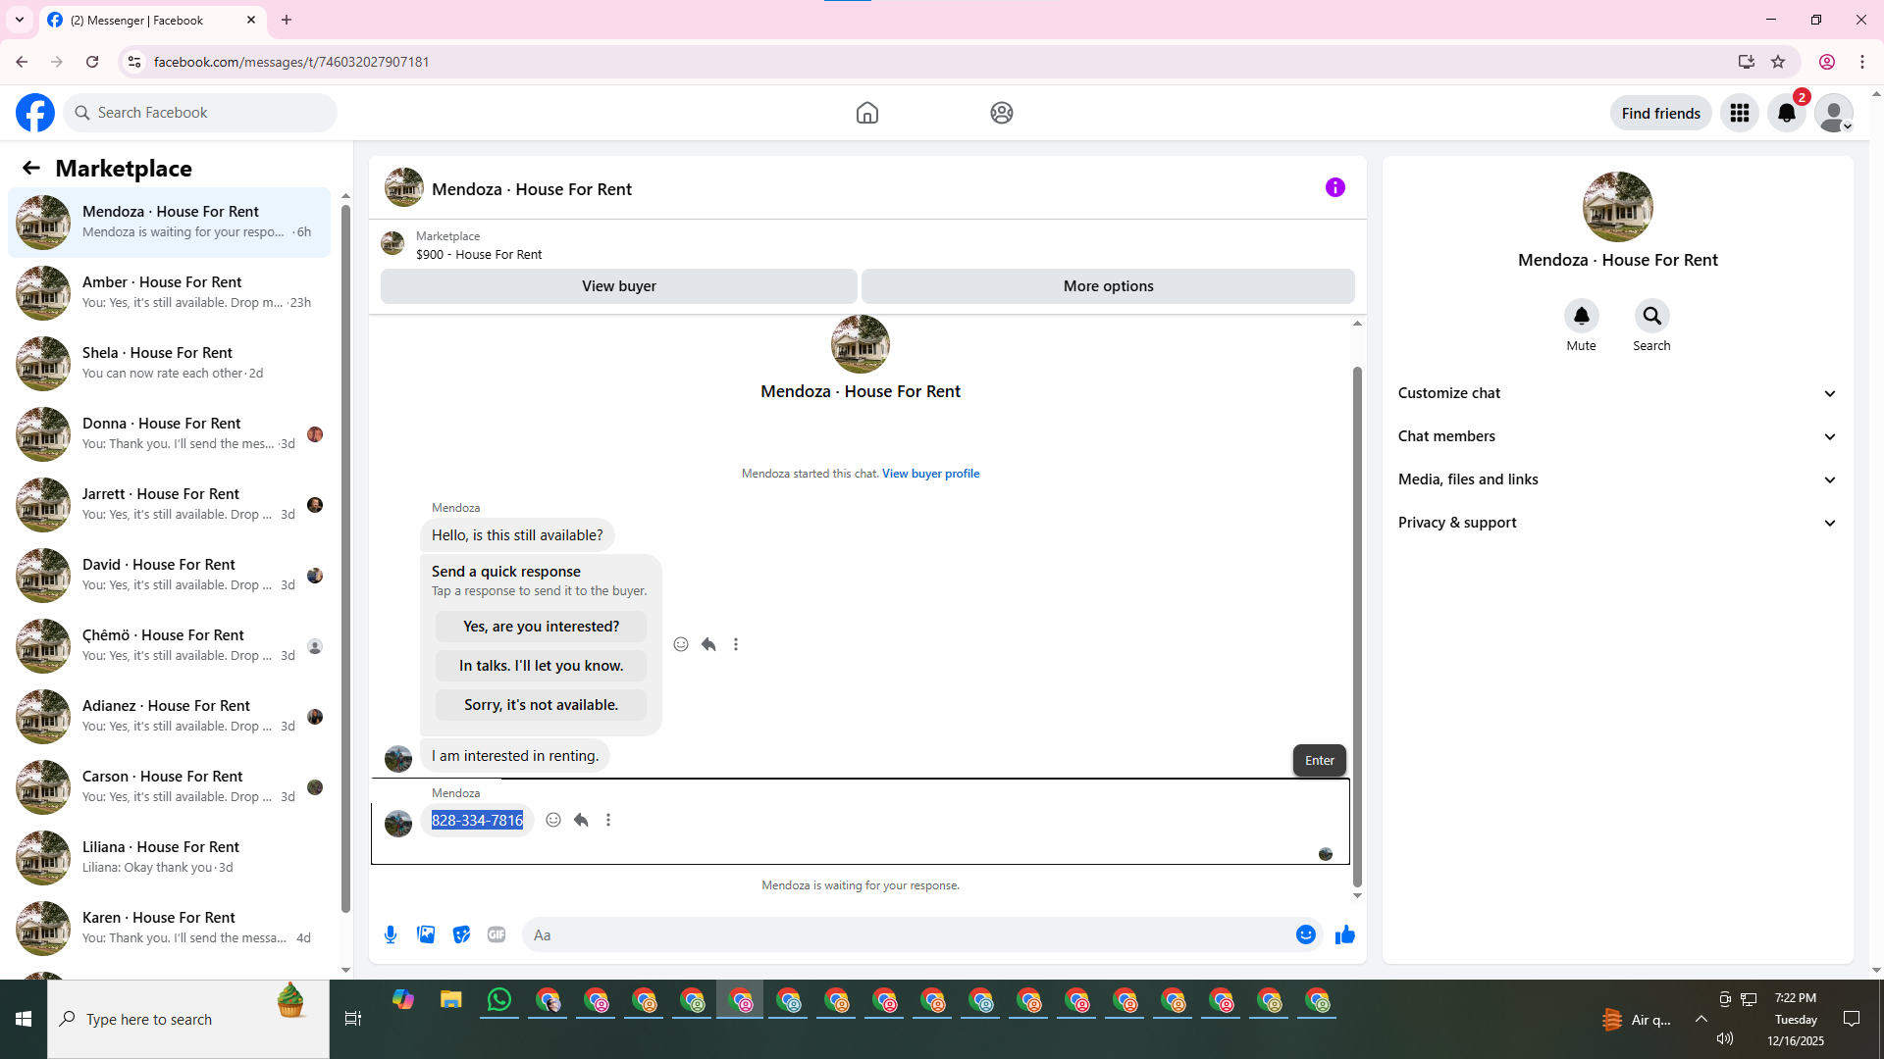
Task: Open the Windows Start menu
Action: point(24,1020)
